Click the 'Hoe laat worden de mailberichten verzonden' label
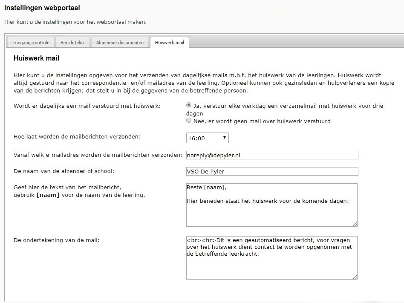Image resolution: width=404 pixels, height=303 pixels. (x=77, y=137)
